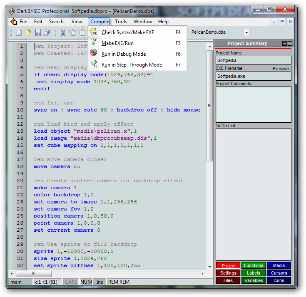Switch to the Project tab button
This screenshot has height=297, width=306.
tap(228, 266)
